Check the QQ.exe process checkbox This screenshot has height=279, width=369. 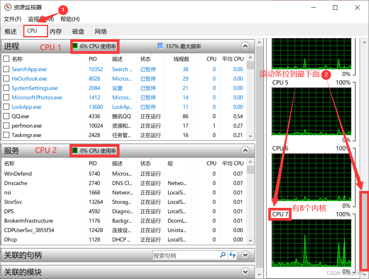6,116
